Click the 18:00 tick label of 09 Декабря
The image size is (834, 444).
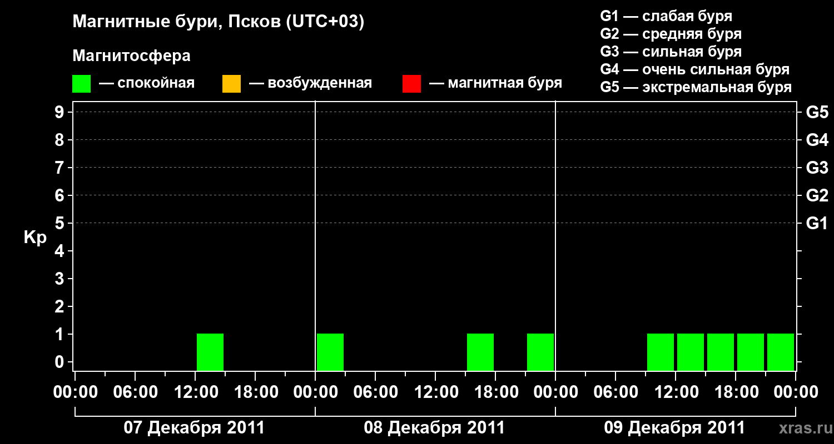(736, 392)
